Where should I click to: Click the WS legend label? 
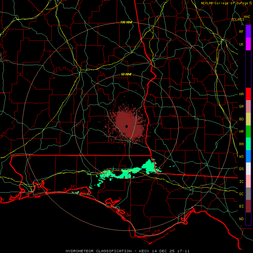pos(241,156)
